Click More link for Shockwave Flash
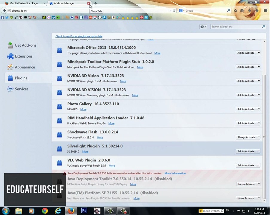This screenshot has width=270, height=215. point(100,137)
